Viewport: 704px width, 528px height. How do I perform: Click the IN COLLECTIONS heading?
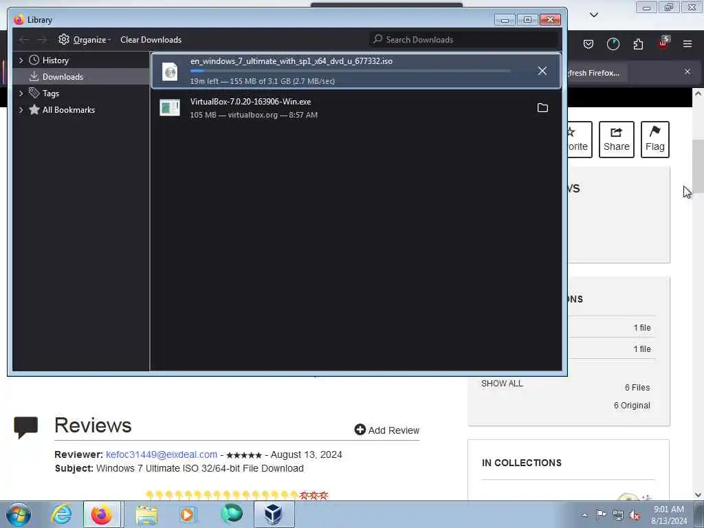(521, 463)
